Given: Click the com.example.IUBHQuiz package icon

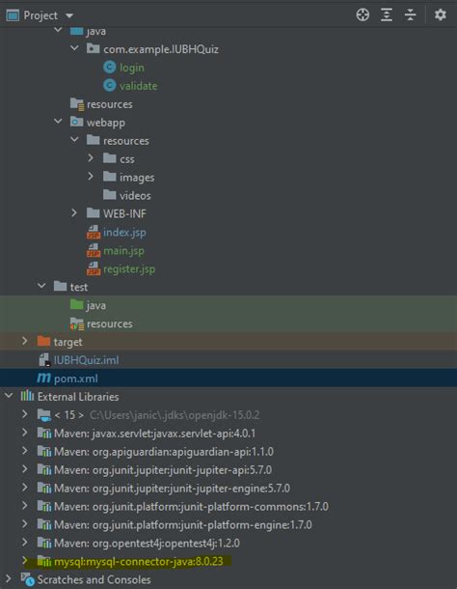Looking at the screenshot, I should tap(94, 48).
